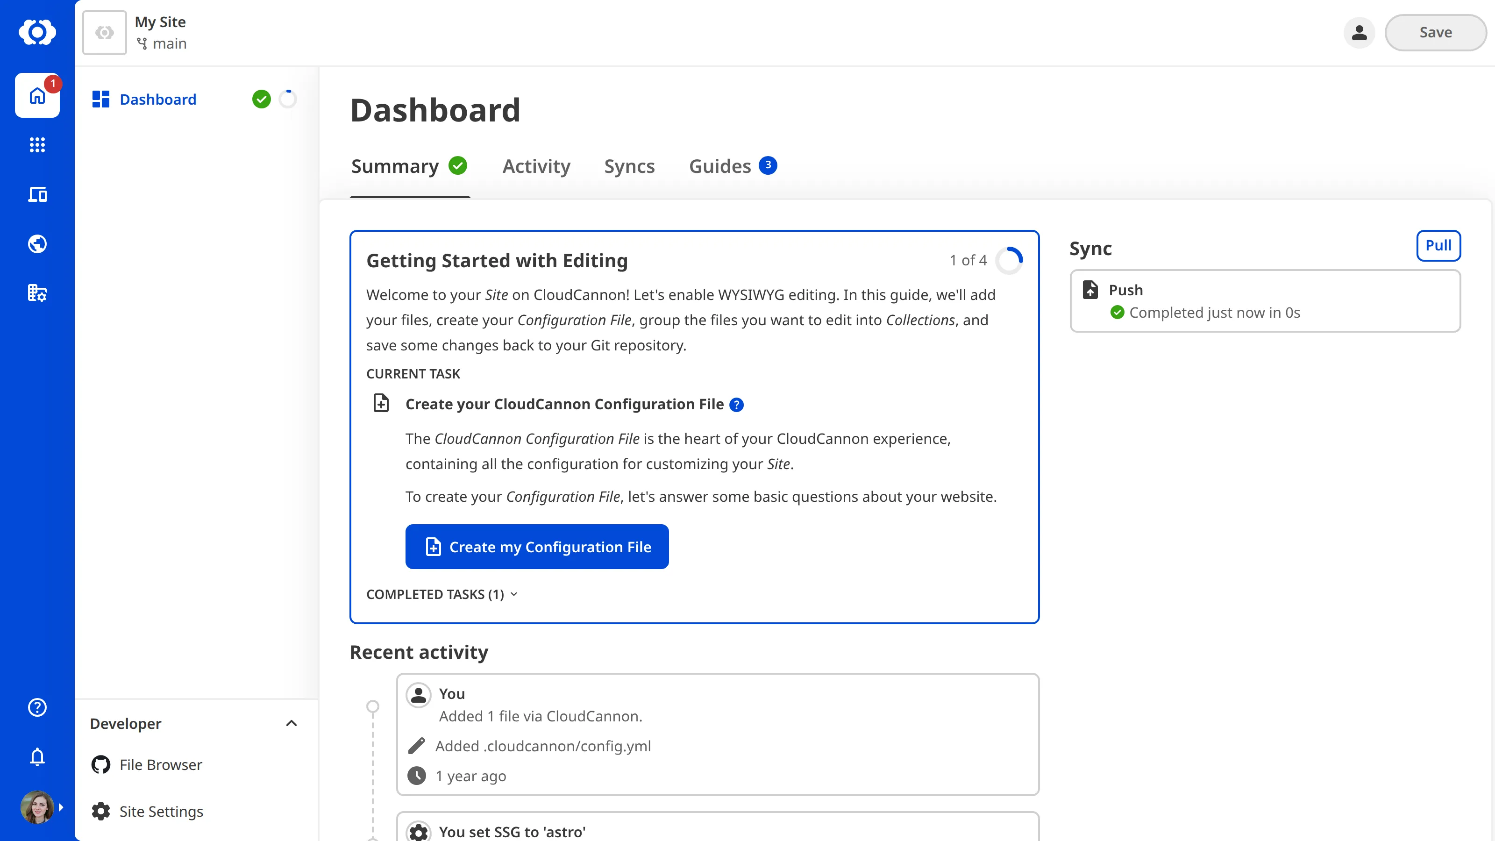This screenshot has width=1495, height=841.
Task: Click the 'main' branch name
Action: [170, 43]
